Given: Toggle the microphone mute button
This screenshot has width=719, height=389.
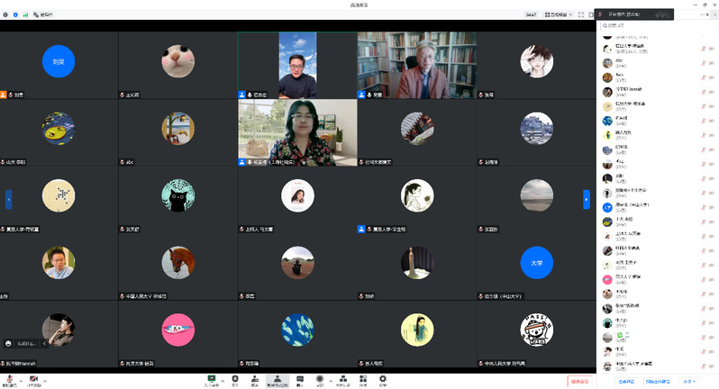Looking at the screenshot, I should tap(10, 380).
